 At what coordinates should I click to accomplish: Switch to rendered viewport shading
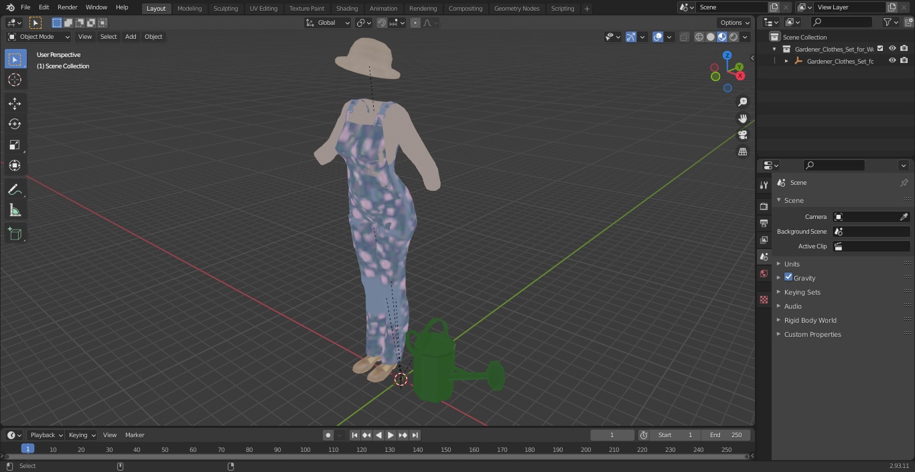click(x=733, y=37)
